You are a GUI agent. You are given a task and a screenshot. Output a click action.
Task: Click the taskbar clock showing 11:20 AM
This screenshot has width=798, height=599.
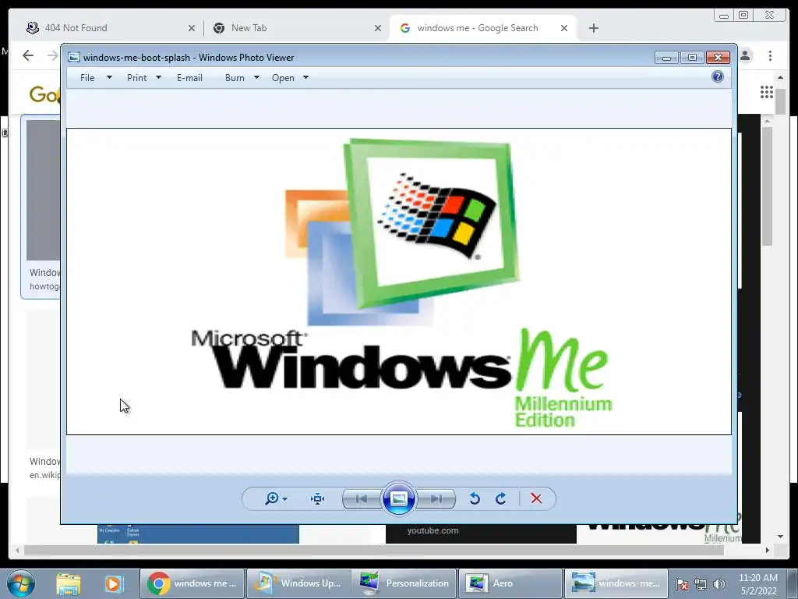point(757,583)
